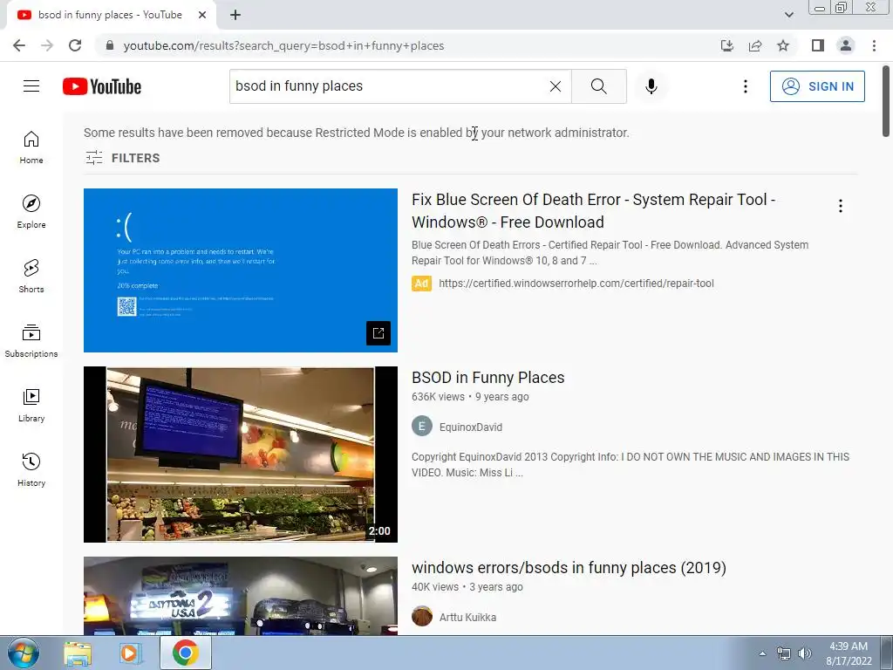Click the external link icon on ad thumbnail
The height and width of the screenshot is (670, 893).
[378, 333]
